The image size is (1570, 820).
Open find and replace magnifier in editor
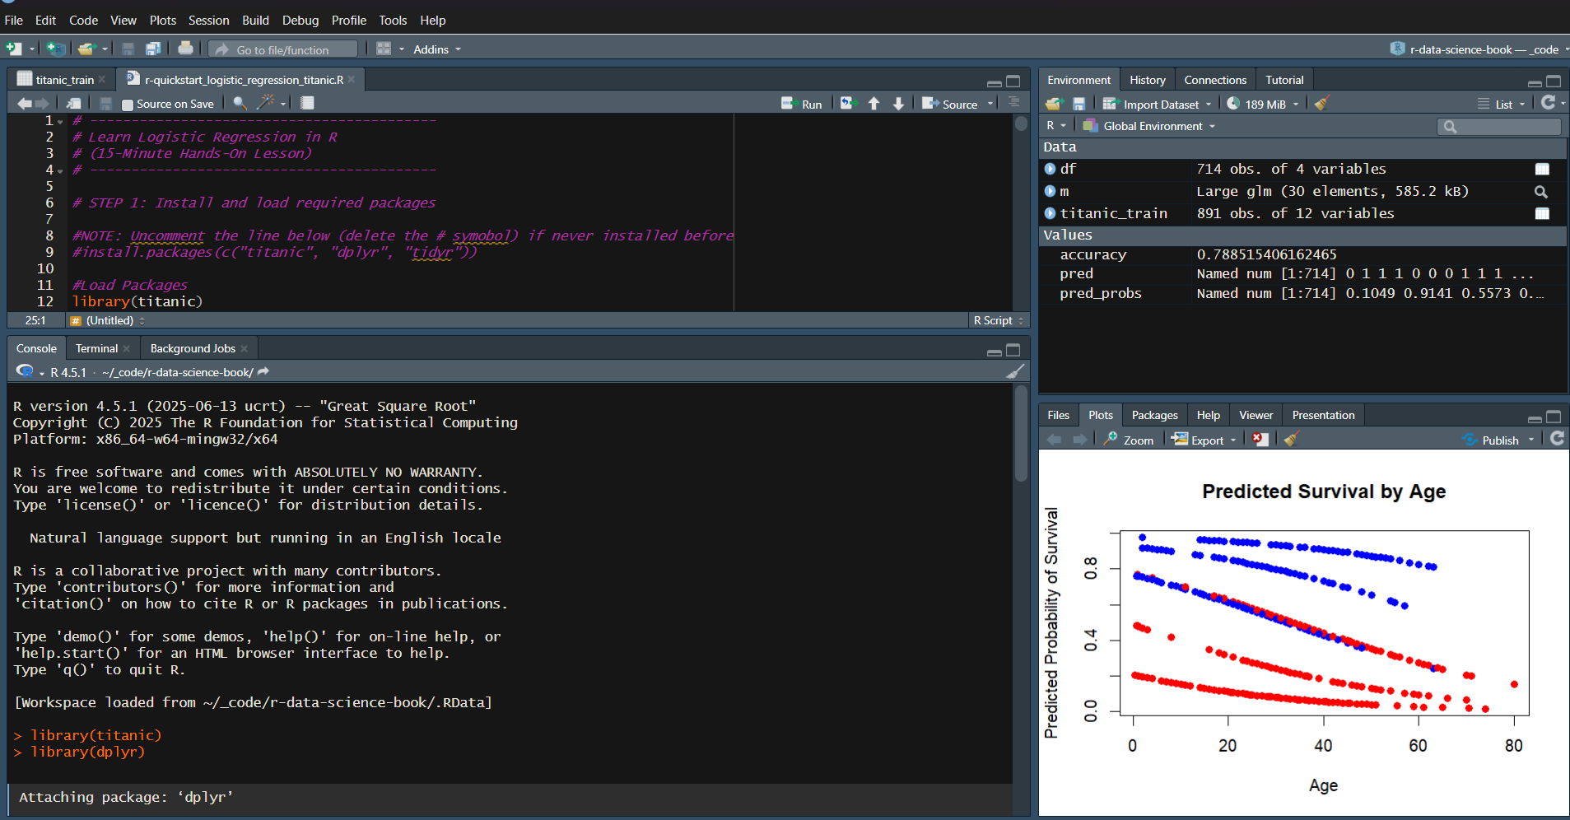pyautogui.click(x=240, y=103)
